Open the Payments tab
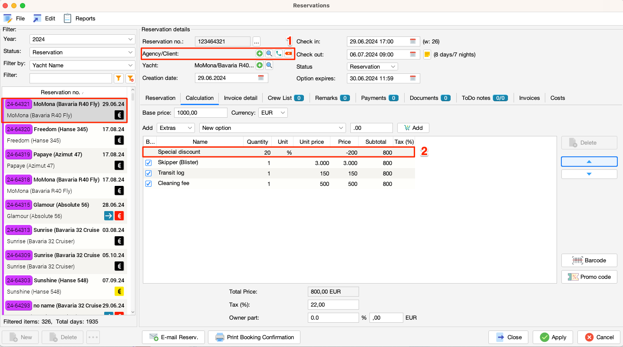This screenshot has width=623, height=347. point(379,98)
